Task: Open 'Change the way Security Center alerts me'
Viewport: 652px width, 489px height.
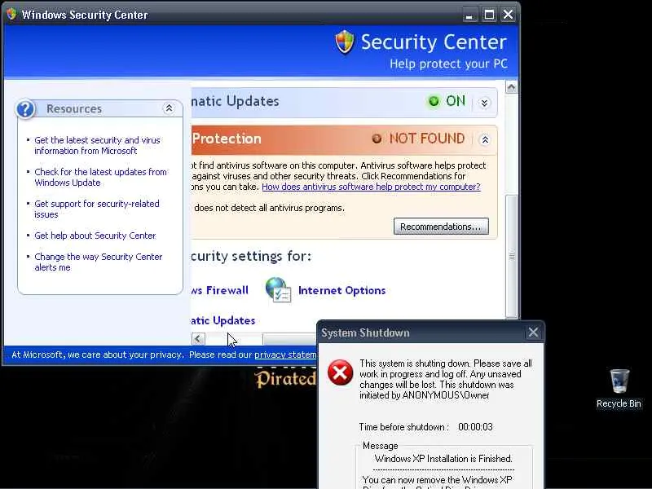Action: tap(99, 262)
